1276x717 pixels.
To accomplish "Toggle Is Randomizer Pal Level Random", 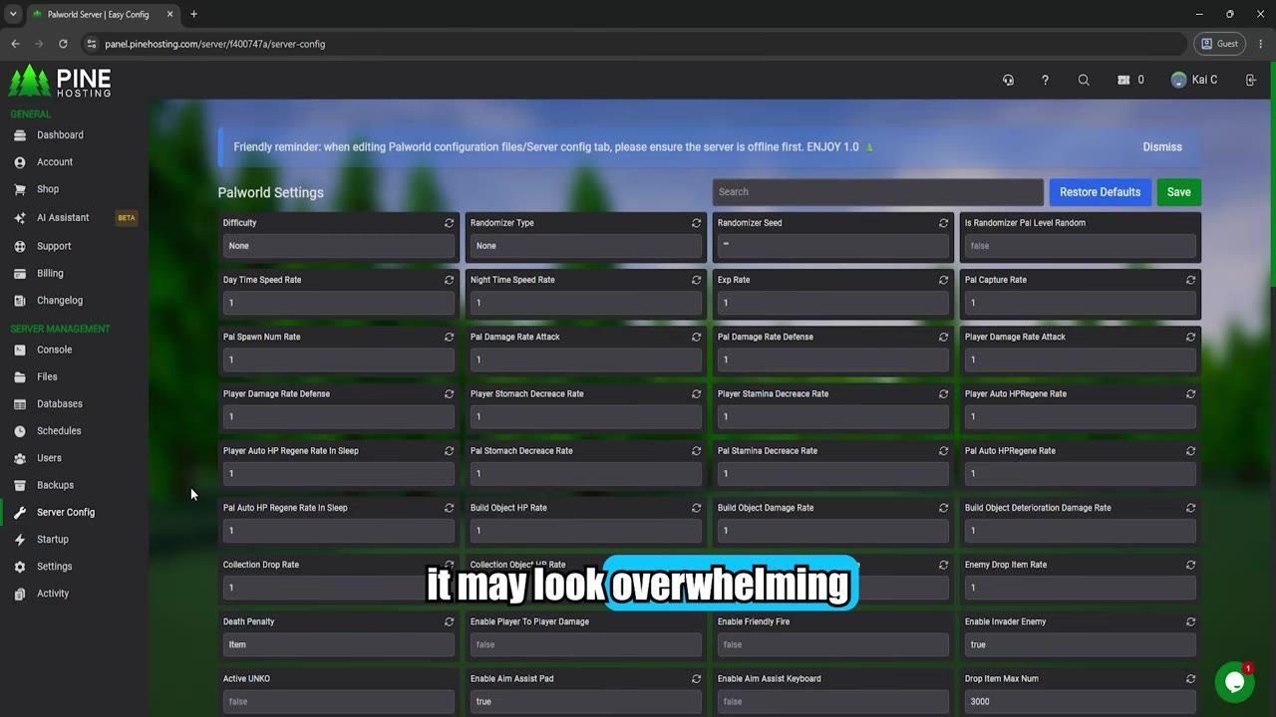I will (1081, 246).
